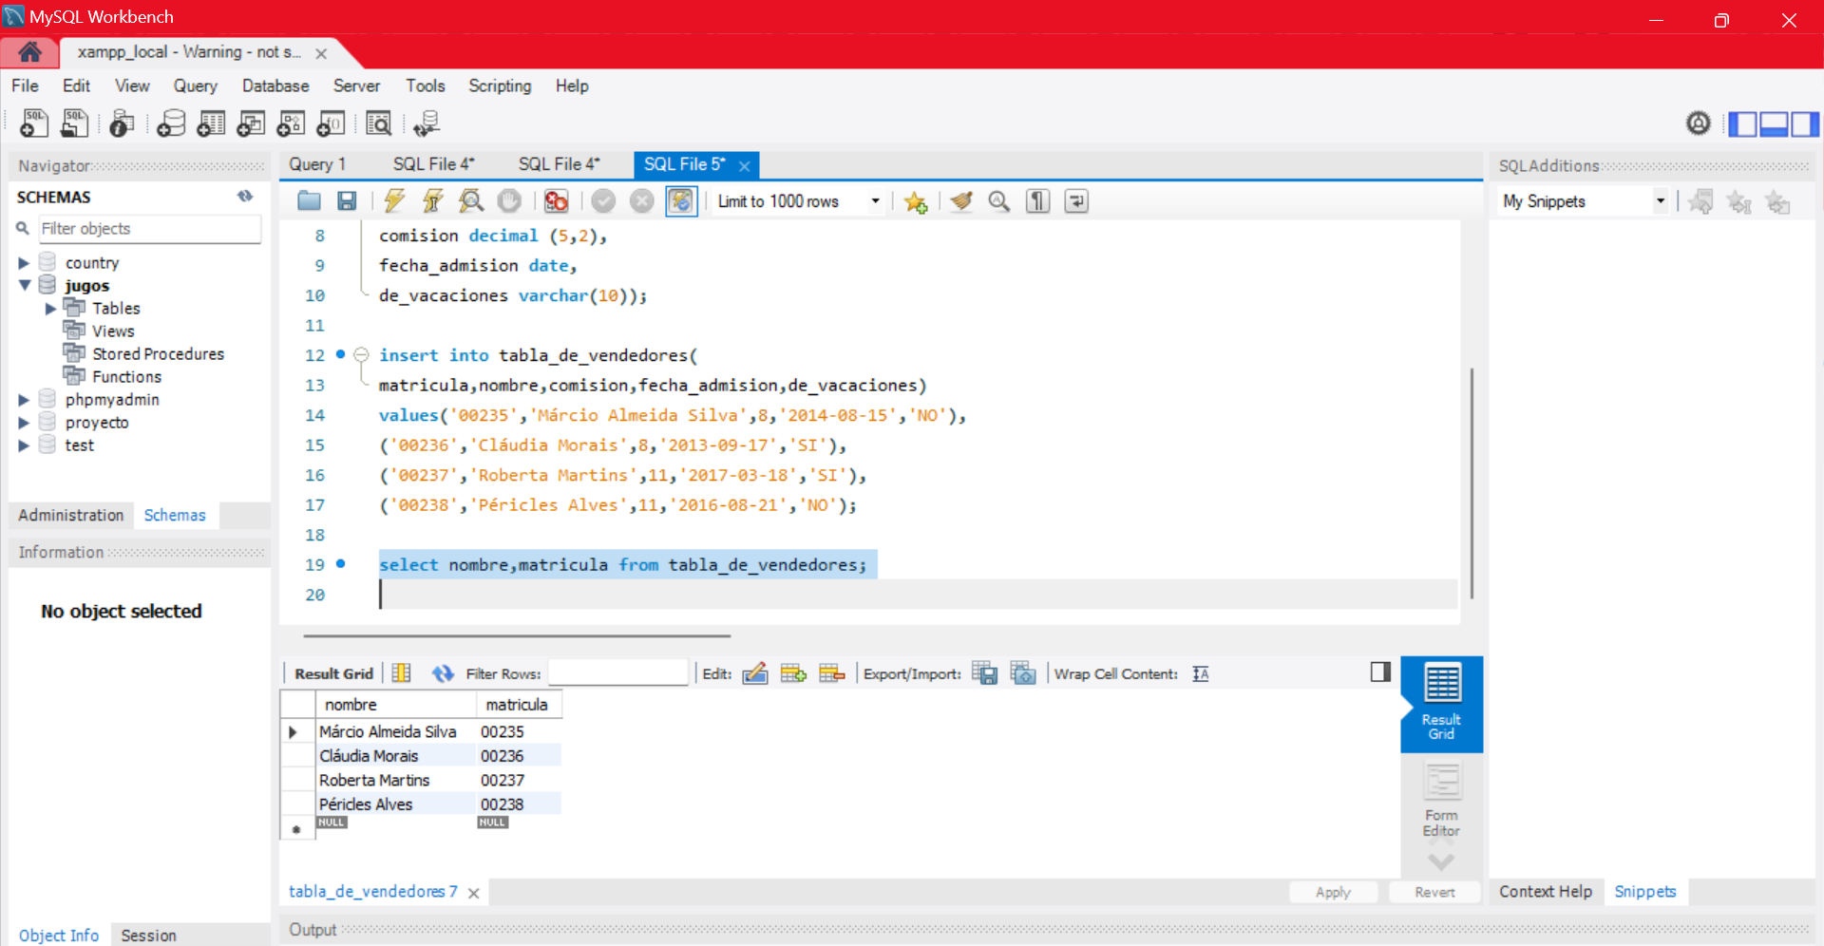The width and height of the screenshot is (1824, 946).
Task: Refresh the result grid data
Action: coord(443,673)
